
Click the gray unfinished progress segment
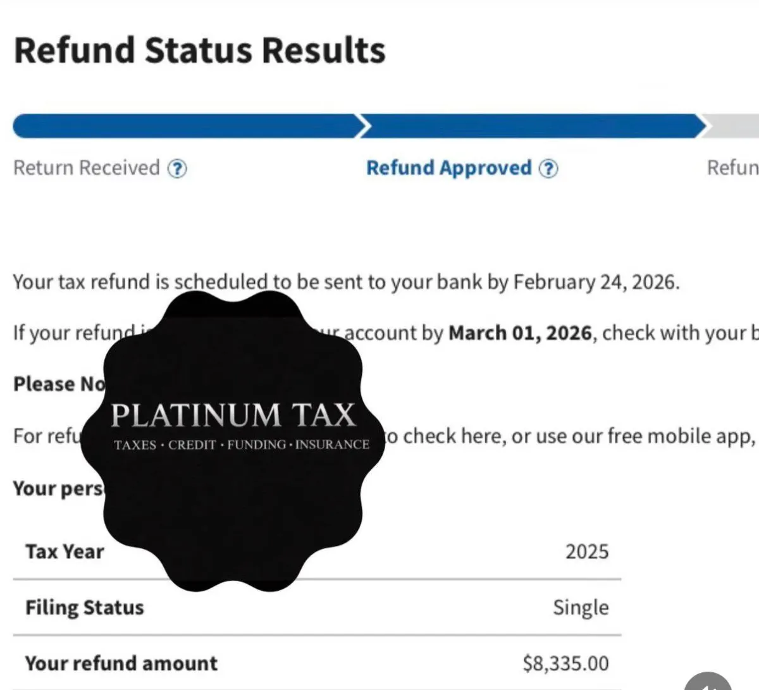(734, 126)
